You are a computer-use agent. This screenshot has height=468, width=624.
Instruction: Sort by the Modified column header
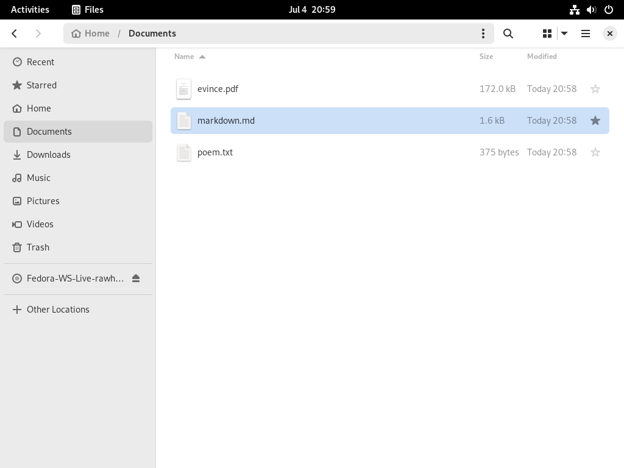pyautogui.click(x=542, y=57)
